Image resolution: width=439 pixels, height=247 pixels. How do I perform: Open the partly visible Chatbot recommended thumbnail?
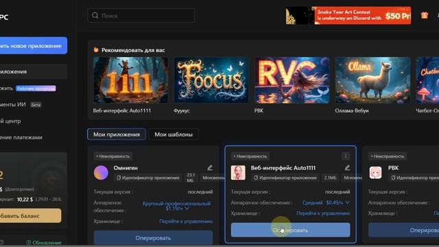[x=427, y=80]
